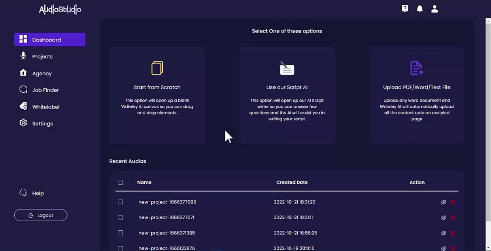491x251 pixels.
Task: Click the Dashboard grid icon
Action: click(23, 39)
